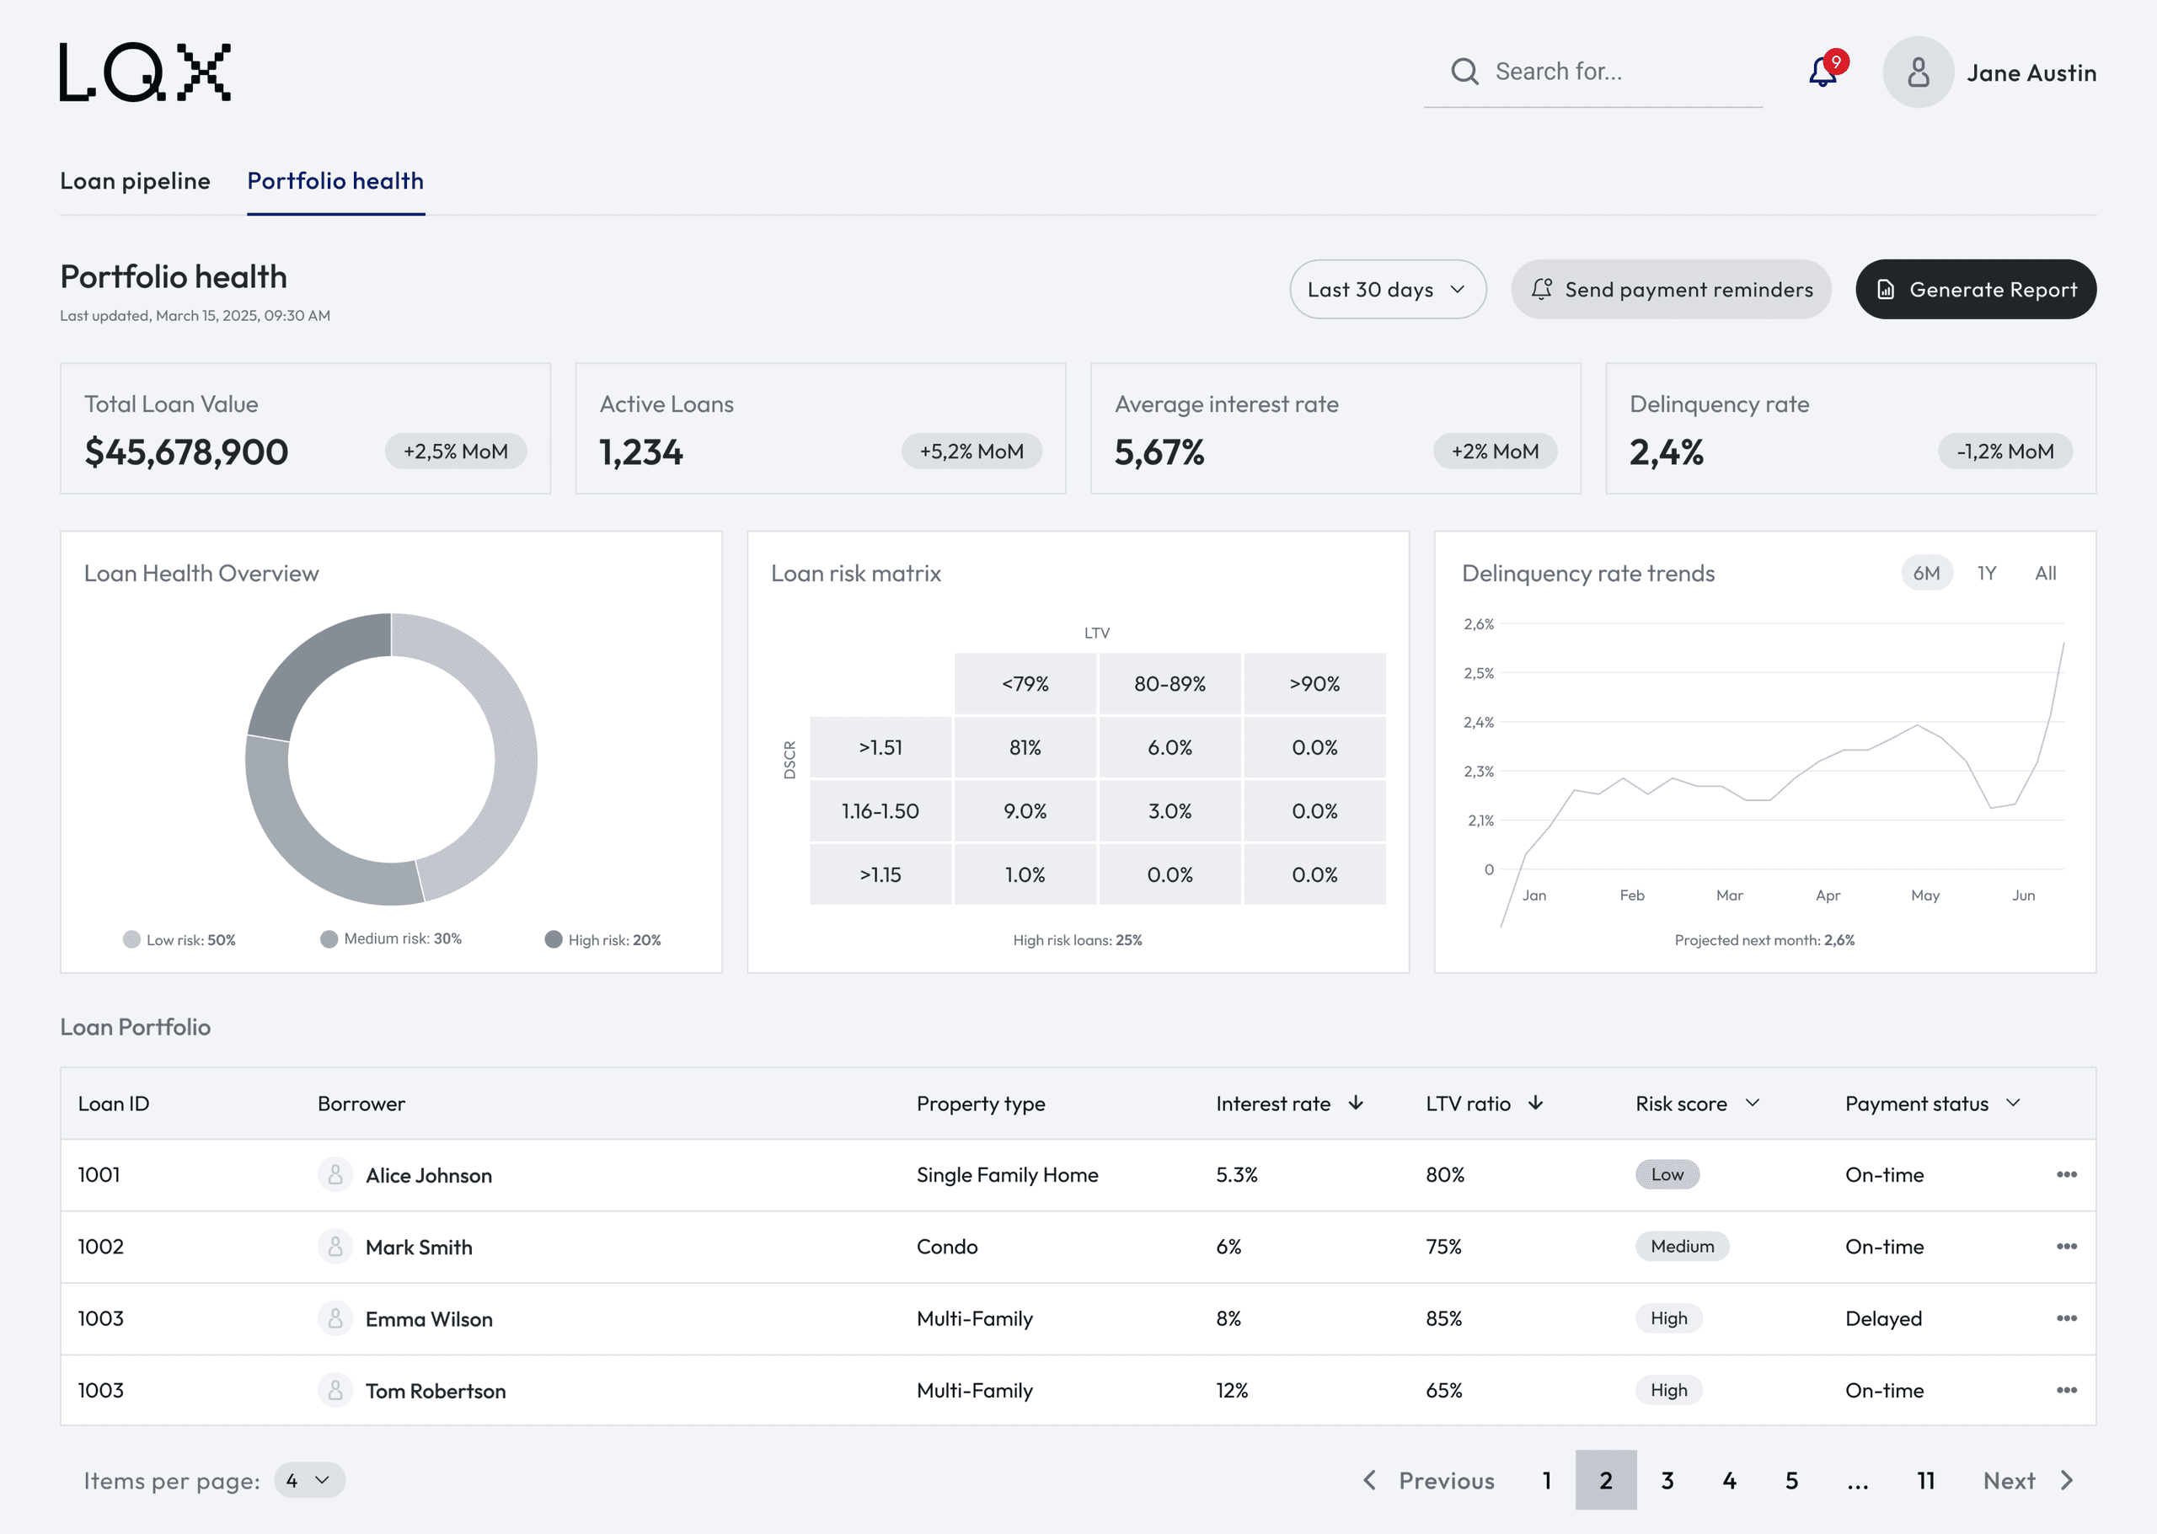Open the actions menu for Emma Wilson

(2066, 1318)
